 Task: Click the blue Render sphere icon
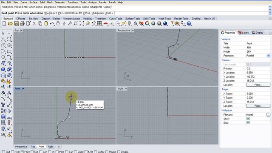(165, 23)
